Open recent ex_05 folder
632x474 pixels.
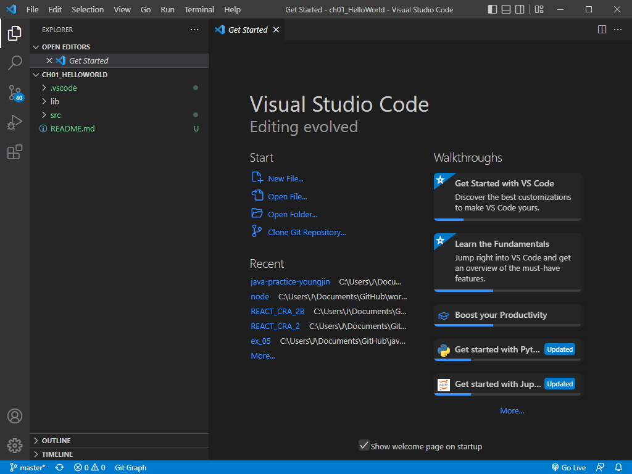click(261, 341)
